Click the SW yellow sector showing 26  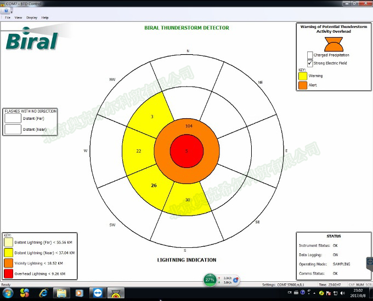pos(154,186)
